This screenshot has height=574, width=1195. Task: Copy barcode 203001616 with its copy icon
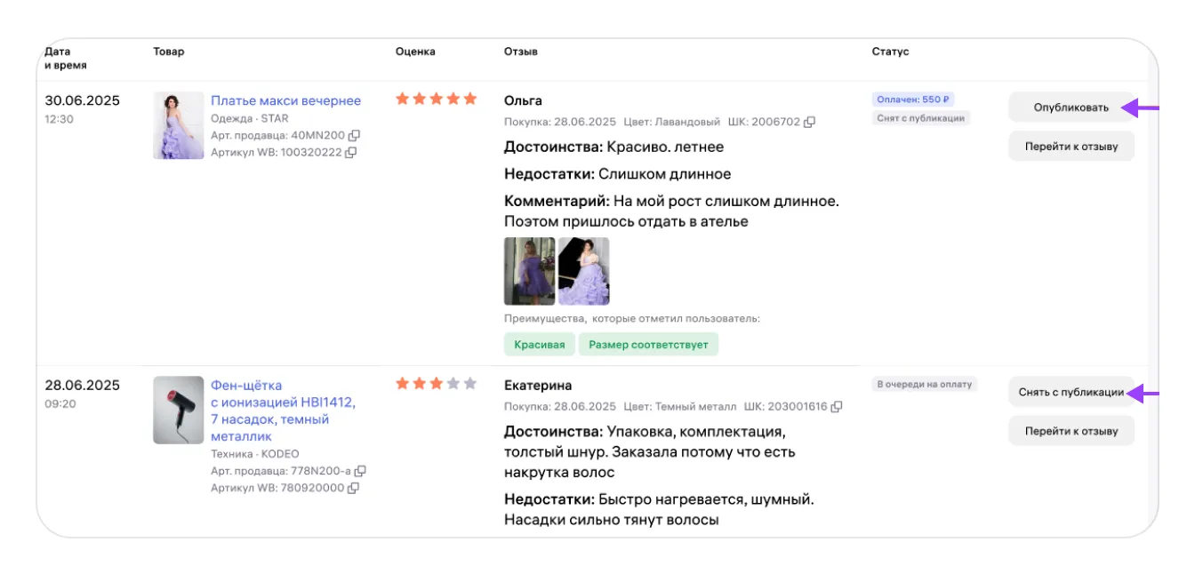point(837,407)
